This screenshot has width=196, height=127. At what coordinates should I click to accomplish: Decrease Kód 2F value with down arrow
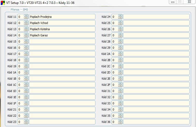click(120, 86)
